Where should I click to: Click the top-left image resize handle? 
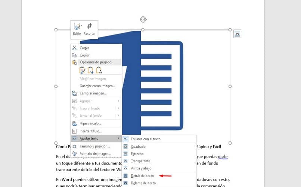tap(56, 30)
